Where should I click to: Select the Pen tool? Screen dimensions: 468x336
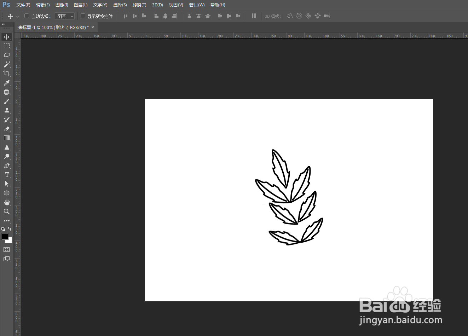[7, 166]
